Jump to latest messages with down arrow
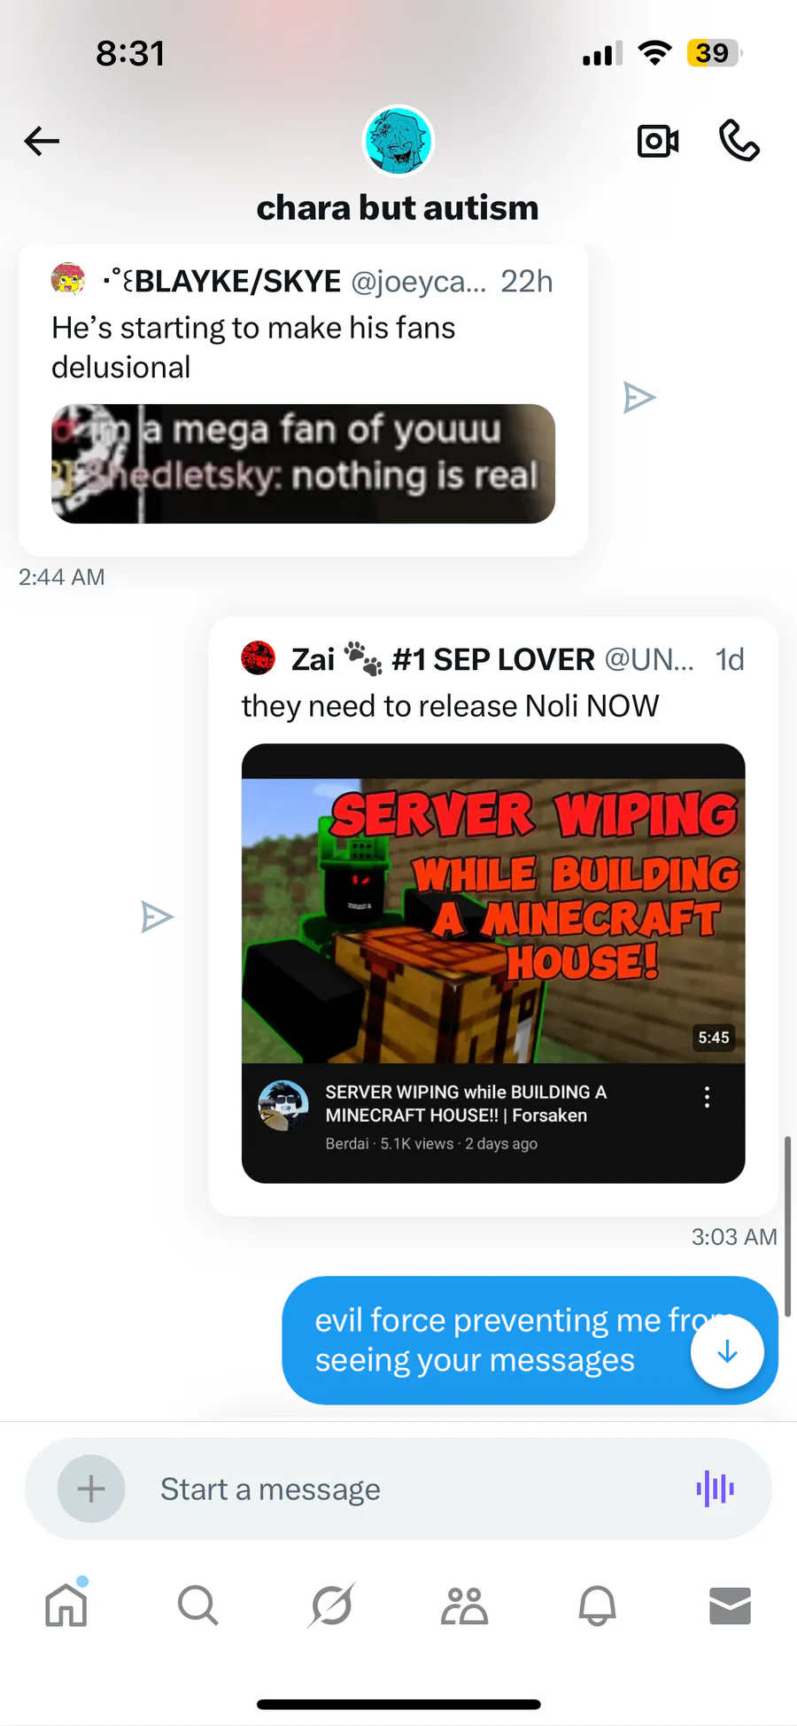797x1726 pixels. (x=727, y=1351)
